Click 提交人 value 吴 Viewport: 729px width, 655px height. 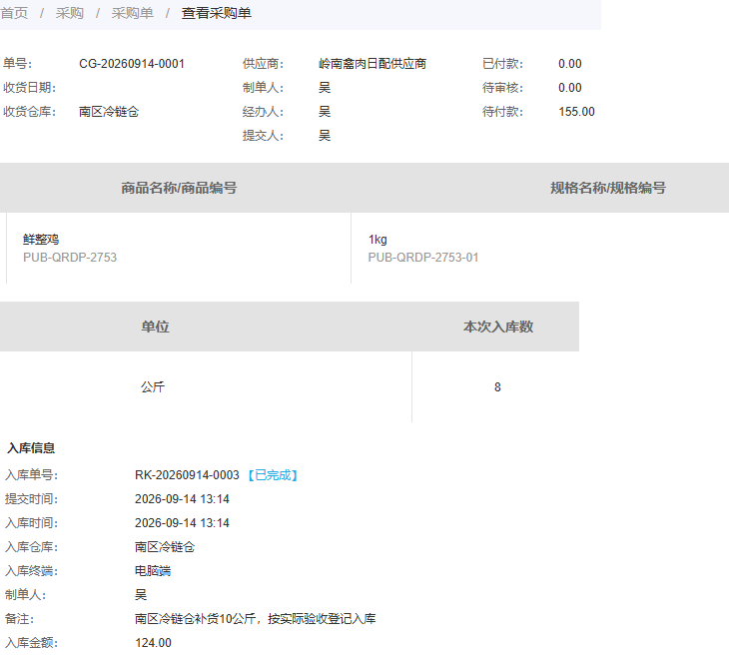tap(324, 136)
